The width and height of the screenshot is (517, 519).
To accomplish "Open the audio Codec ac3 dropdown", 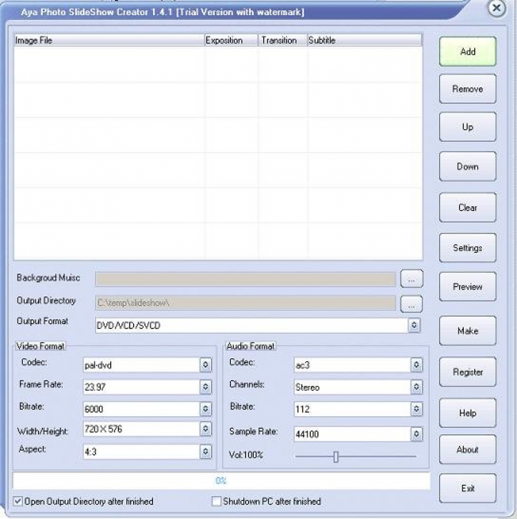I will pos(416,365).
